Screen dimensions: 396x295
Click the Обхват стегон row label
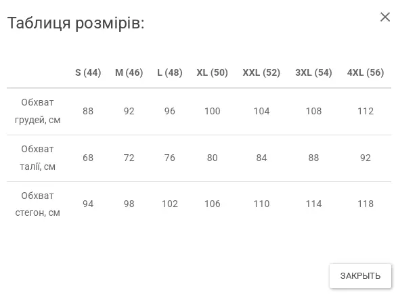pyautogui.click(x=38, y=204)
